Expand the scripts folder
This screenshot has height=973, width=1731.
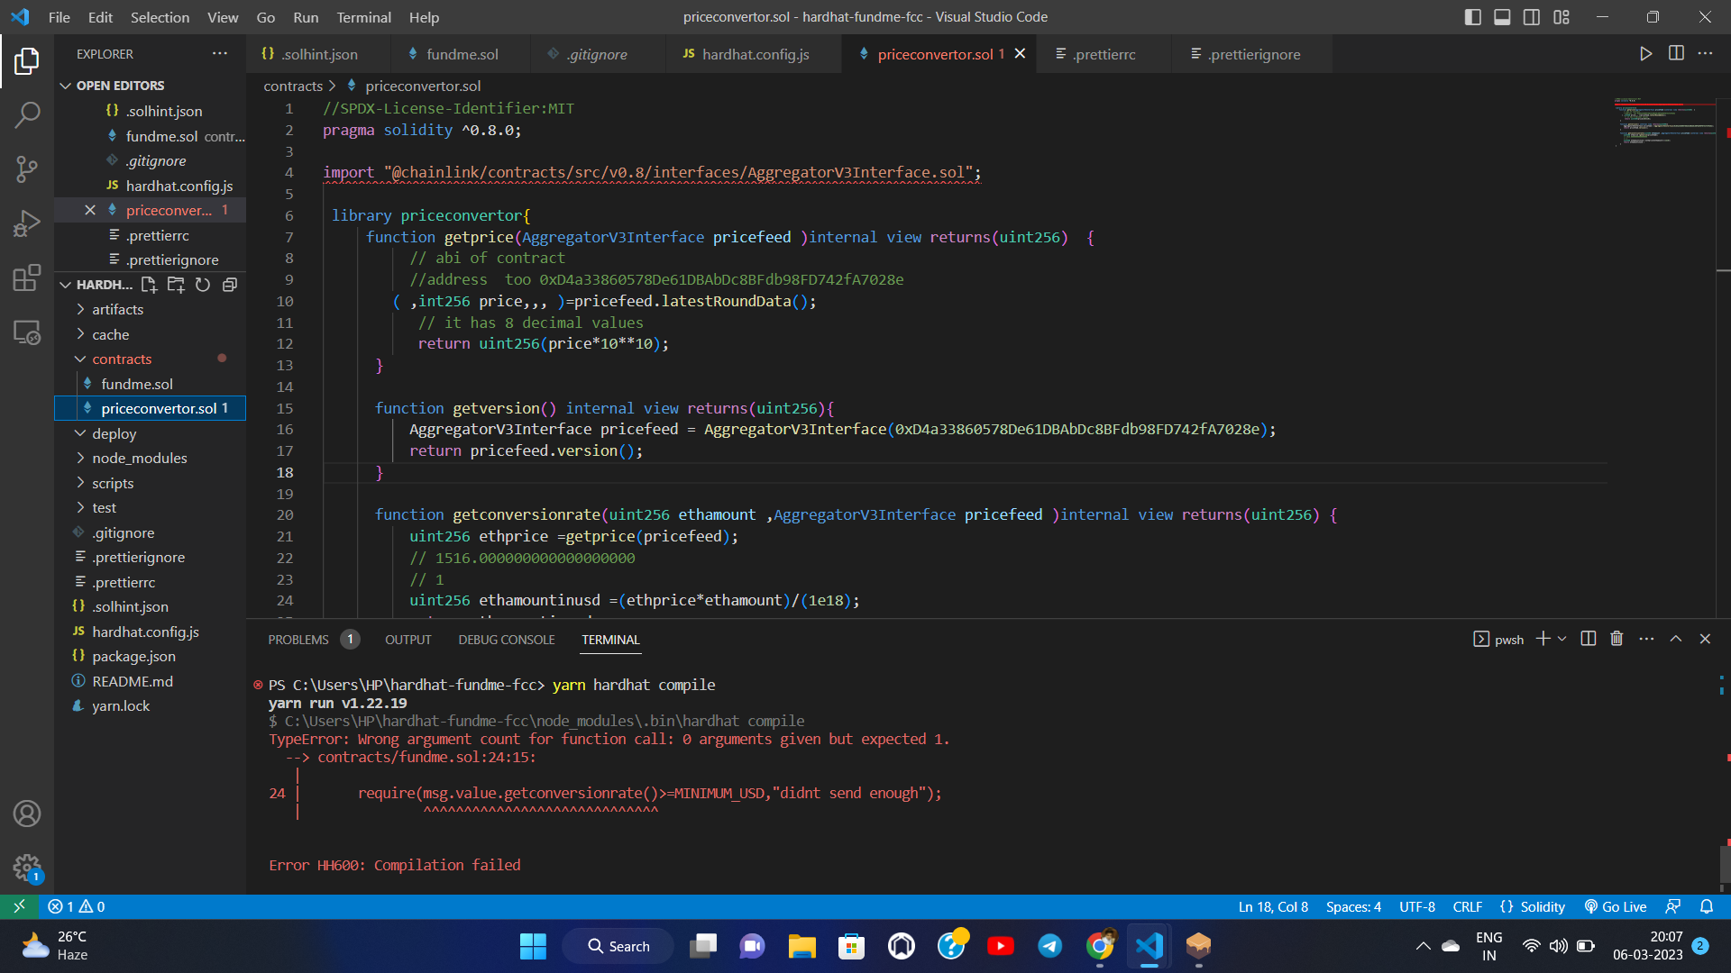pos(113,483)
